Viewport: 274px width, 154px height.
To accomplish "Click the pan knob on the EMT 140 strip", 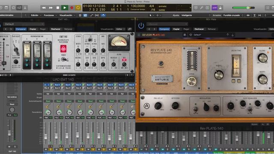I will (12, 110).
